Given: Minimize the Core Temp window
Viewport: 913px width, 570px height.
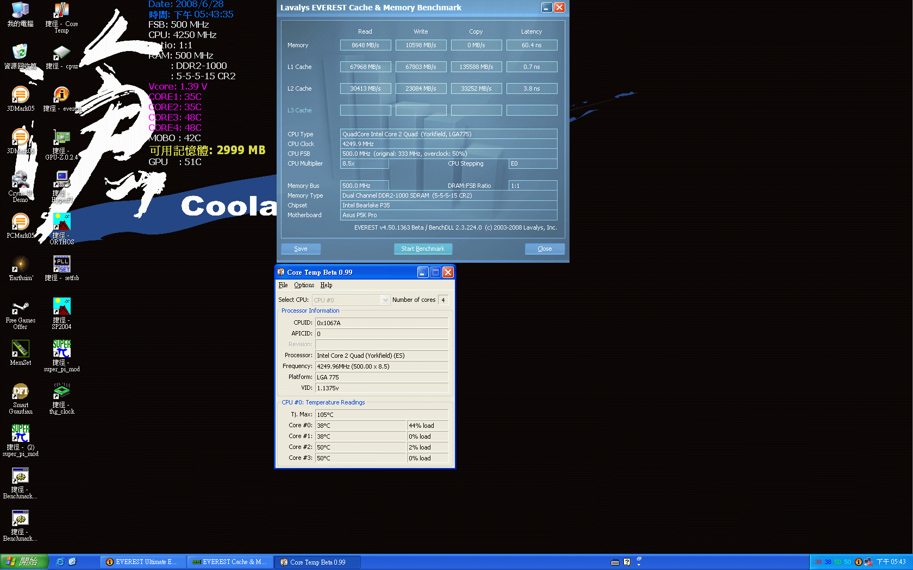Looking at the screenshot, I should pyautogui.click(x=423, y=272).
